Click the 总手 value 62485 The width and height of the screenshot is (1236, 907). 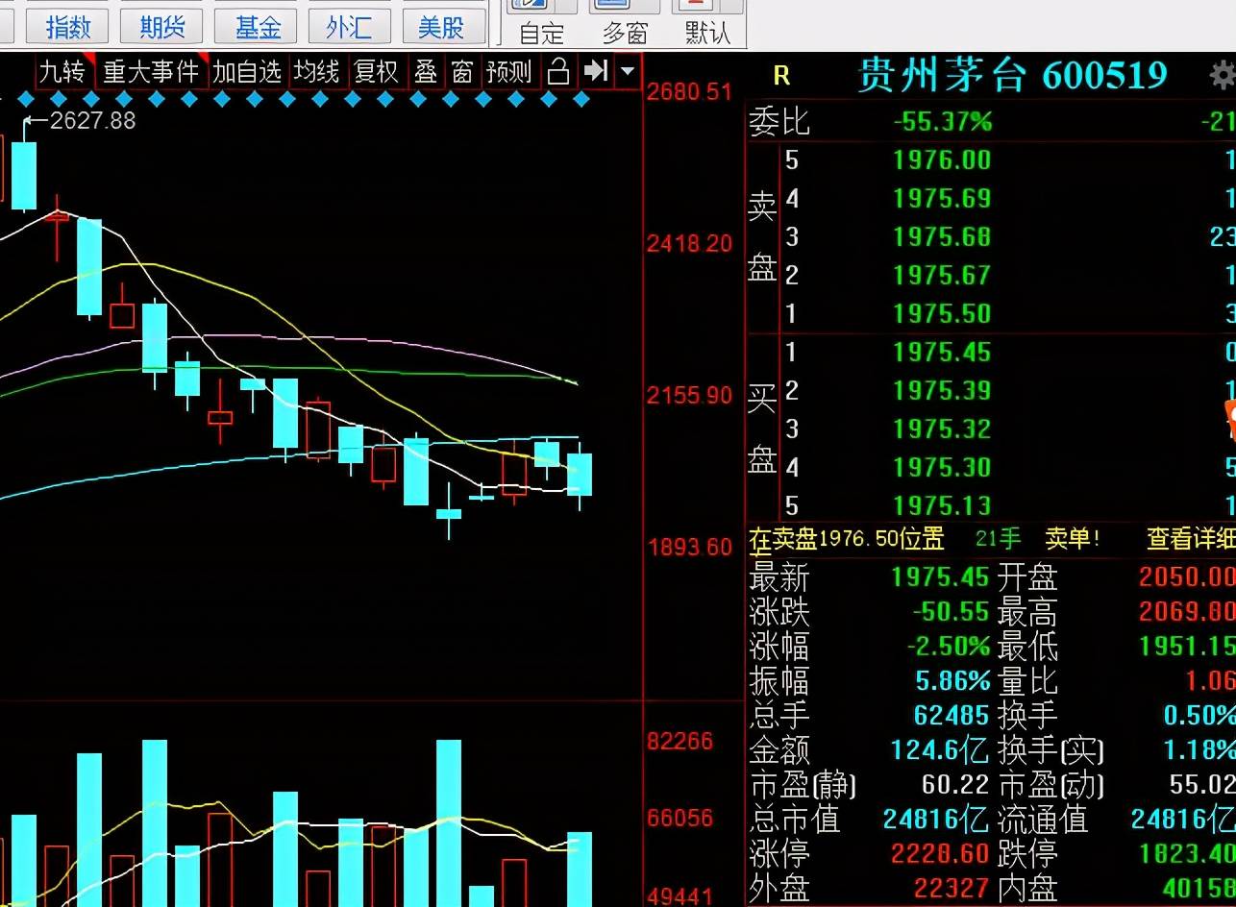coord(952,715)
